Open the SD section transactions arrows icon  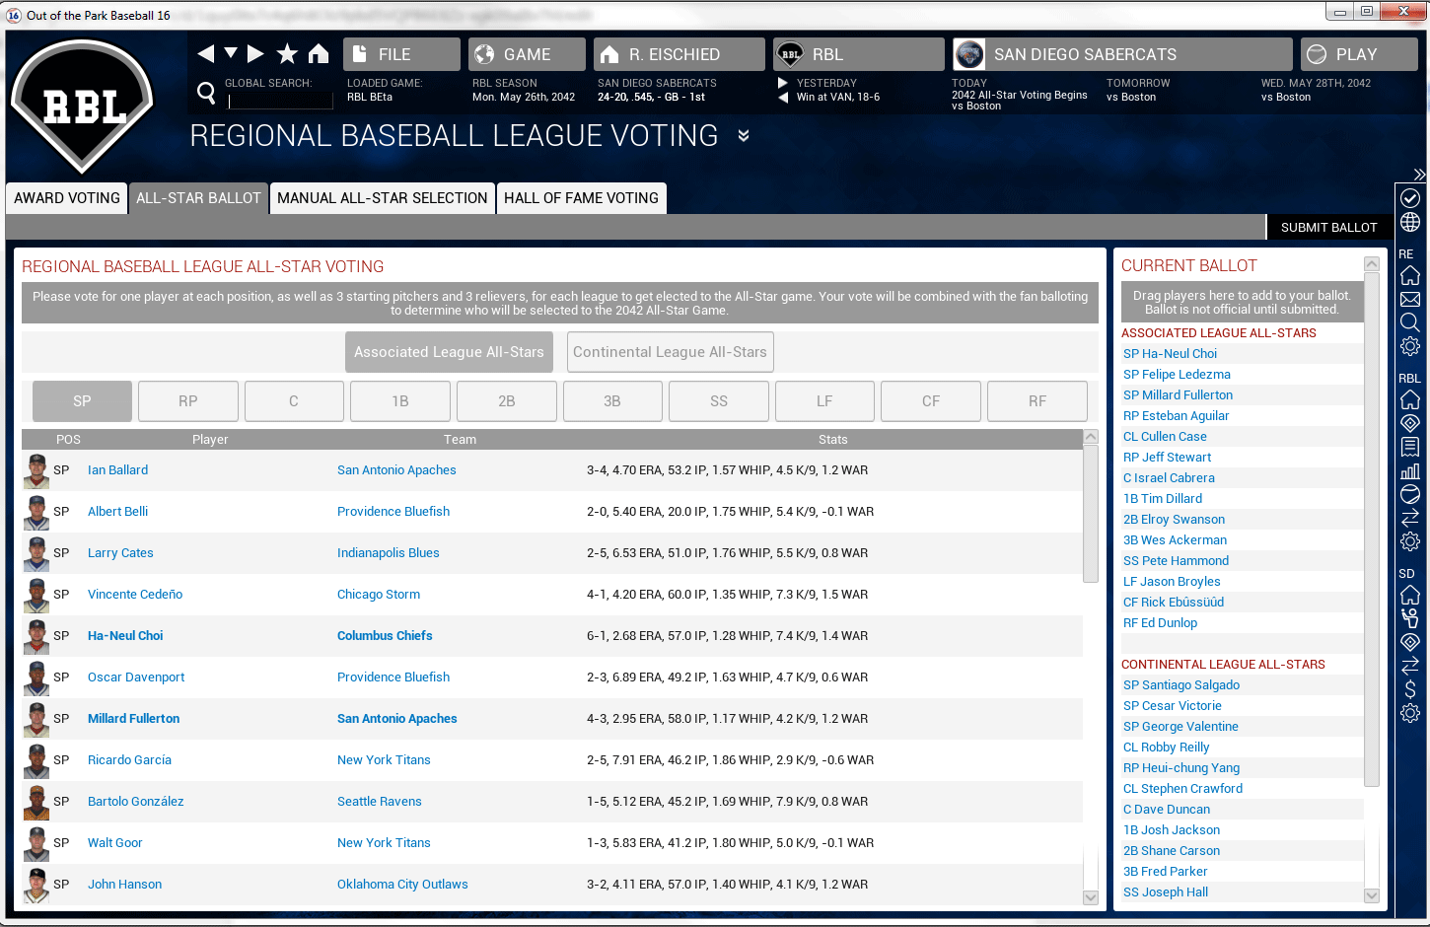(x=1410, y=666)
